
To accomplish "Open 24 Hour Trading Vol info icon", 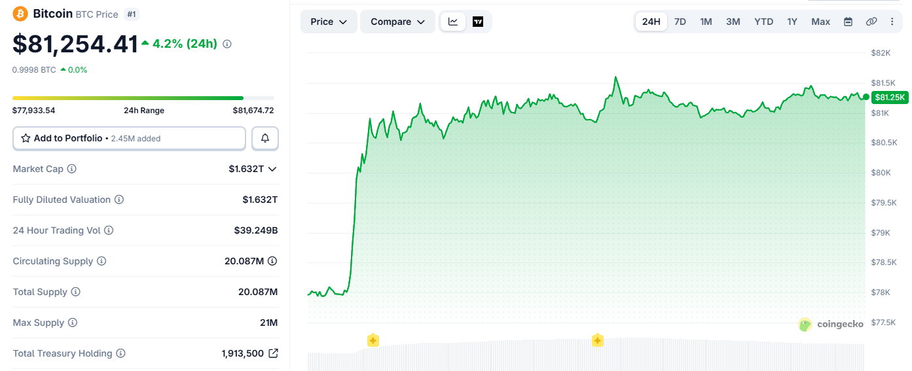I will tap(109, 230).
